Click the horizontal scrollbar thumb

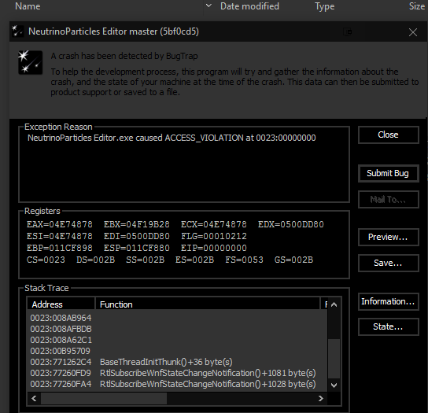tap(104, 399)
